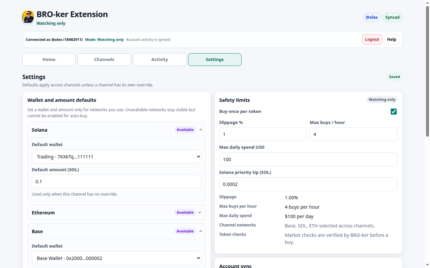
Task: Open the Solana default wallet dropdown
Action: click(117, 156)
